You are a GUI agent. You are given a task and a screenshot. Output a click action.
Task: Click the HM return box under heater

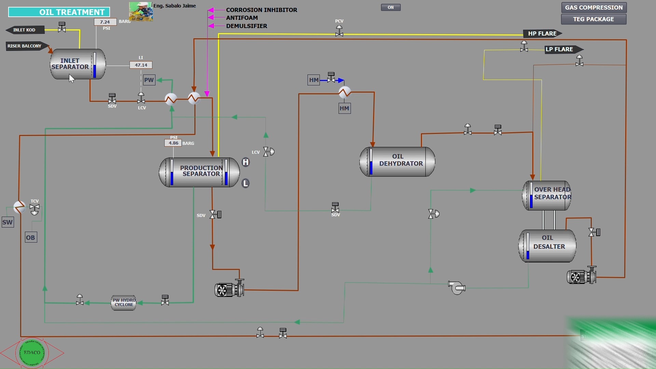[344, 108]
